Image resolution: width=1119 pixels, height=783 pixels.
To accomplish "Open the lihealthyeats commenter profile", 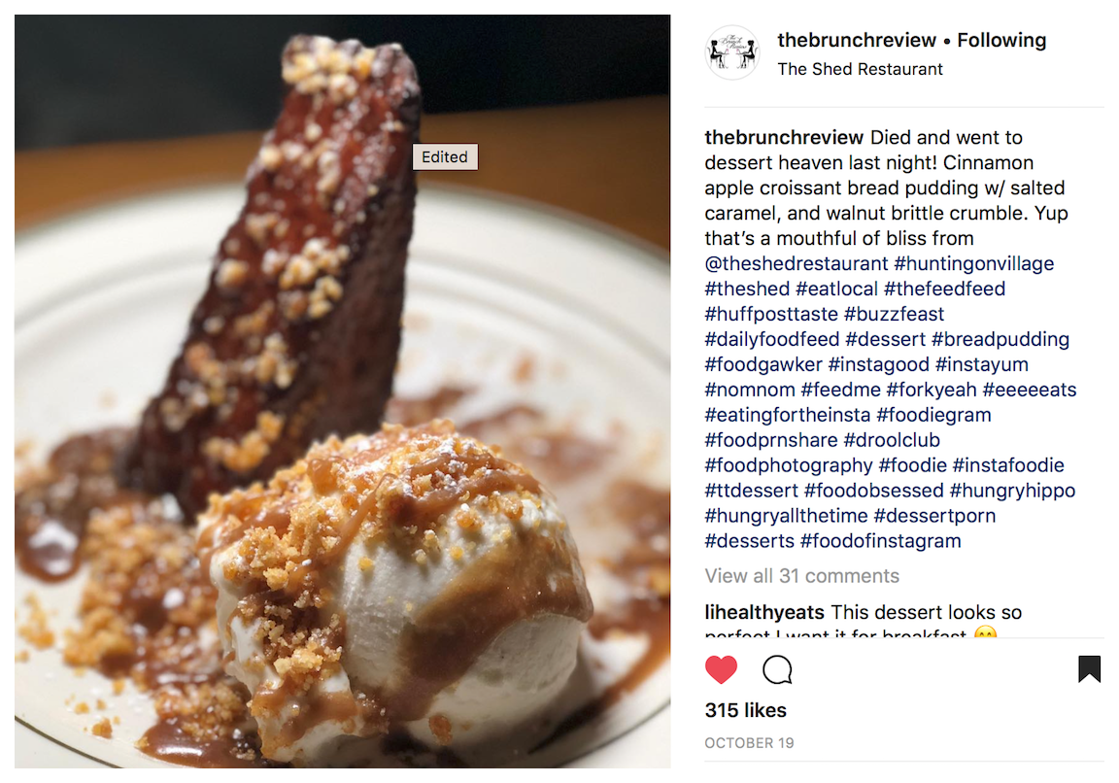I will click(764, 612).
